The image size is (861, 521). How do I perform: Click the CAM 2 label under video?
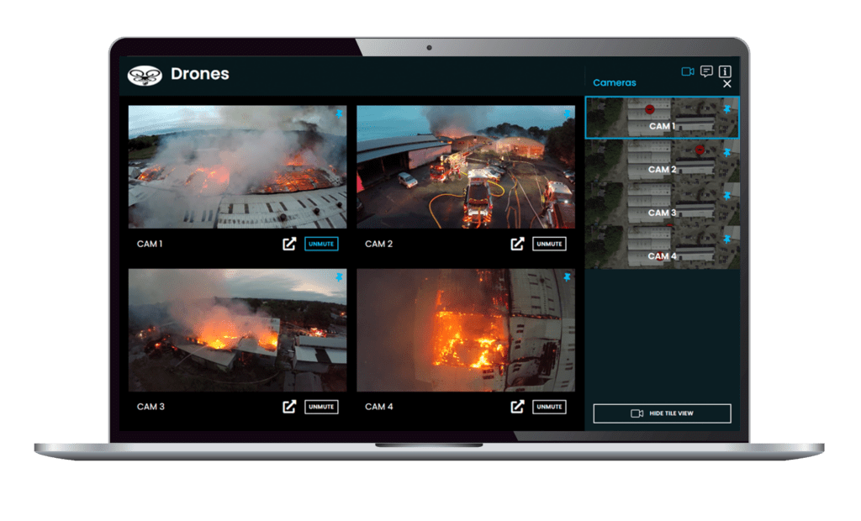[379, 244]
